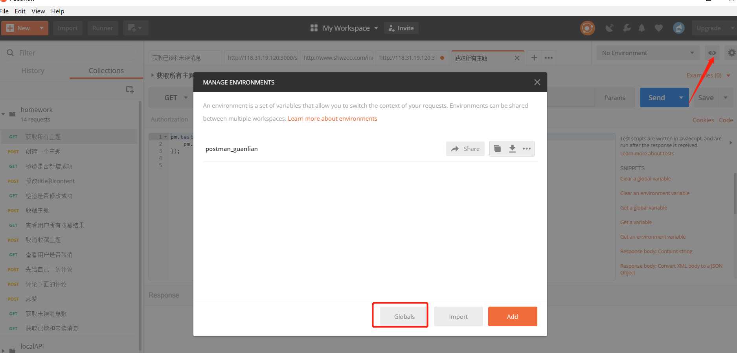Image resolution: width=737 pixels, height=353 pixels.
Task: Click the workspace grid icon
Action: (x=314, y=28)
